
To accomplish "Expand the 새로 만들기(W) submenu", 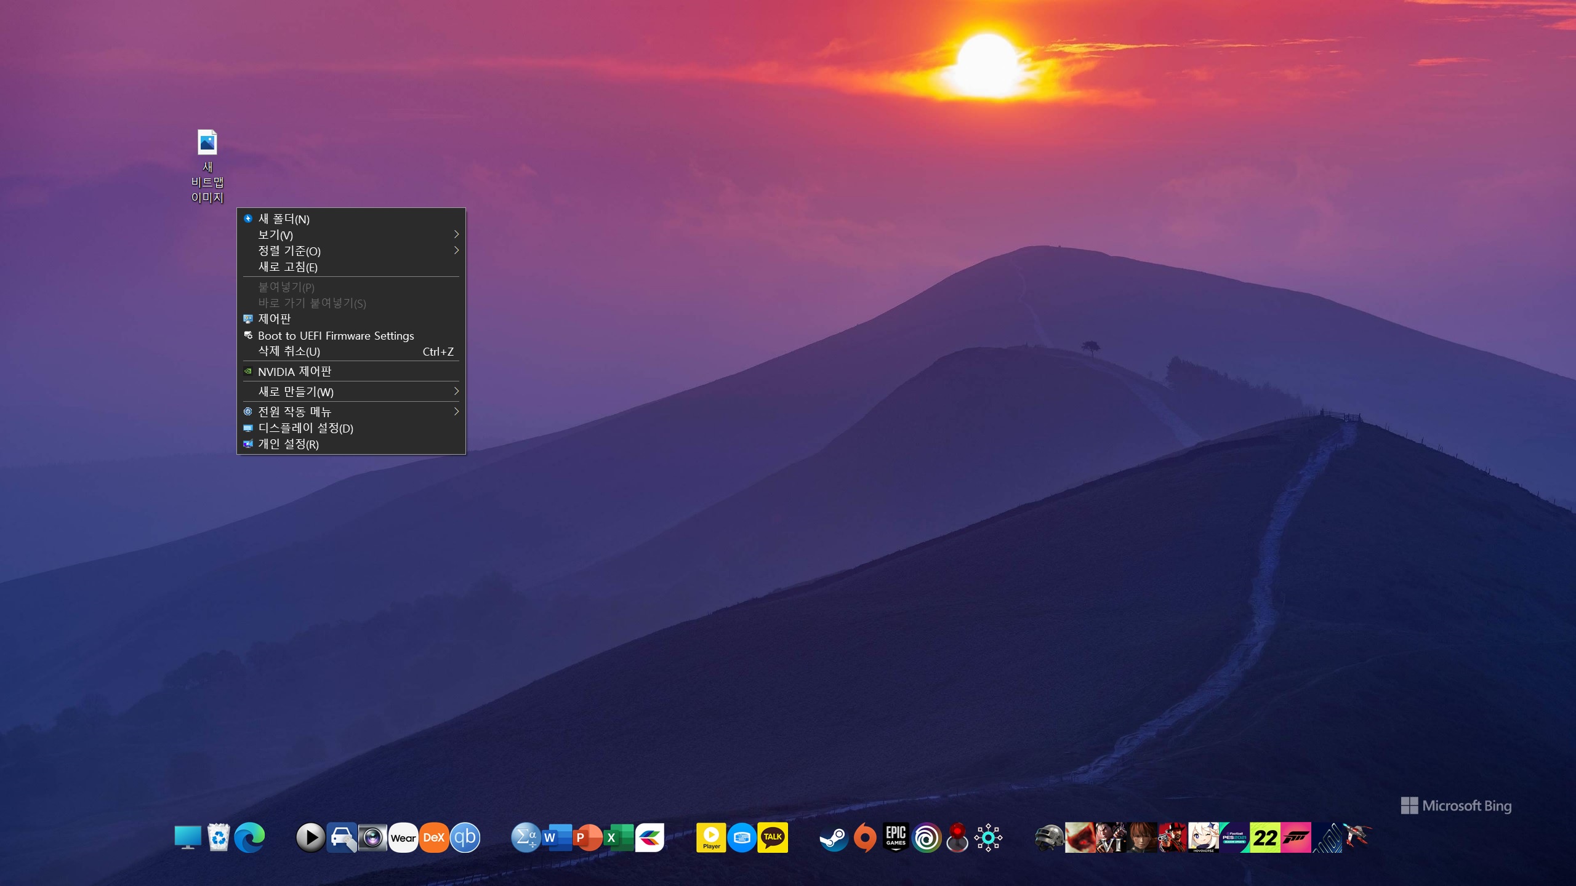I will click(351, 391).
